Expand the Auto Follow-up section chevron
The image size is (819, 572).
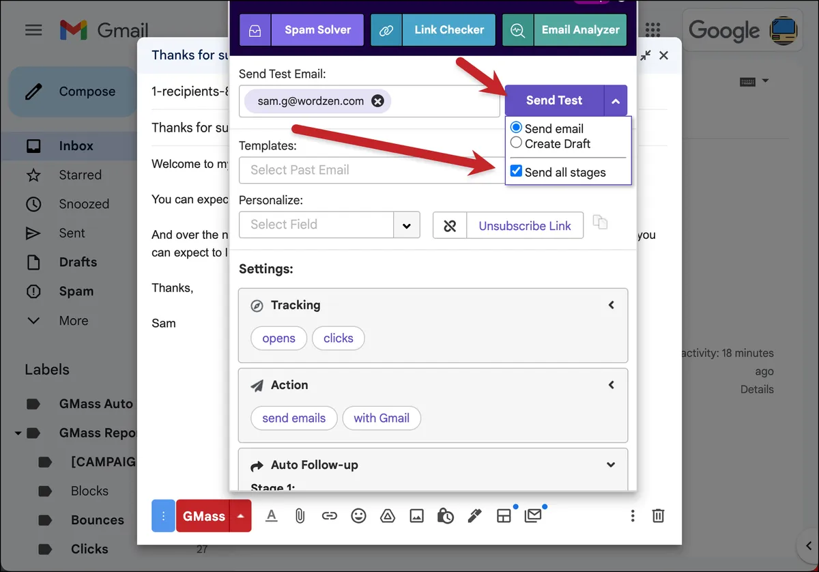coord(611,465)
